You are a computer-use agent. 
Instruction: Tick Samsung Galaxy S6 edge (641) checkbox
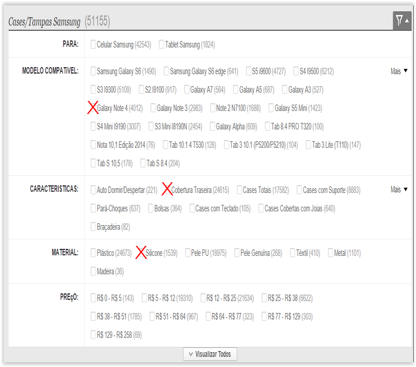[166, 71]
